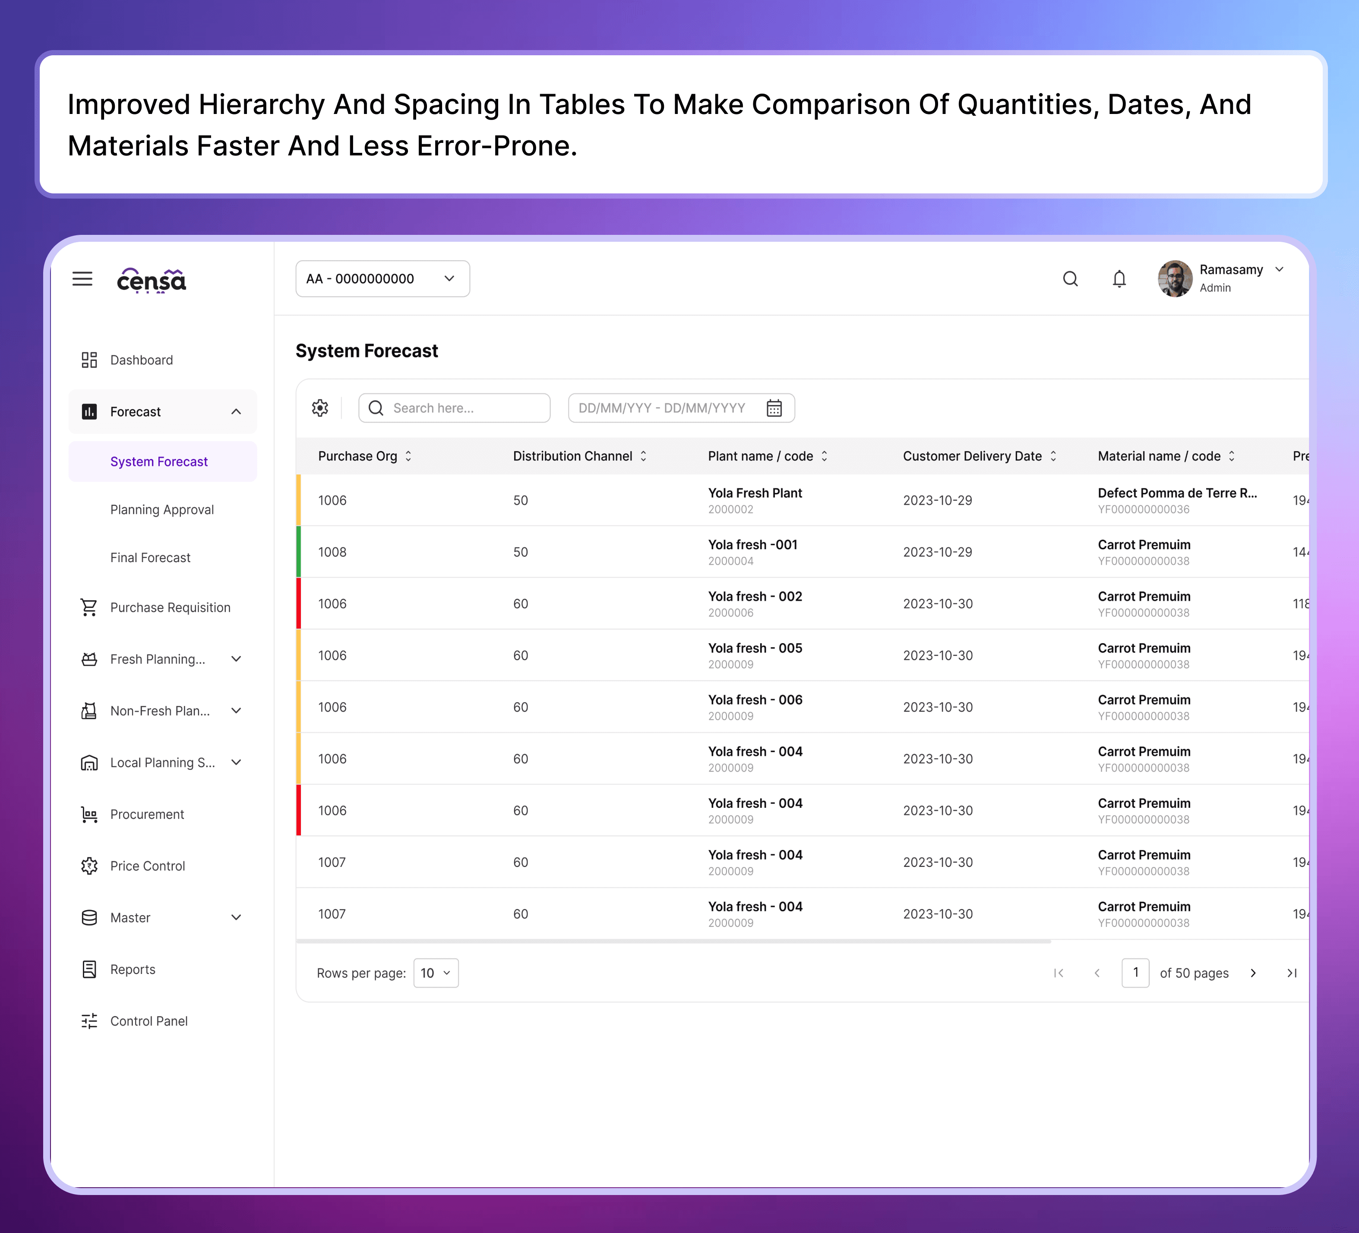Open the AA - 0000000000 dropdown
The height and width of the screenshot is (1233, 1359).
pos(382,278)
